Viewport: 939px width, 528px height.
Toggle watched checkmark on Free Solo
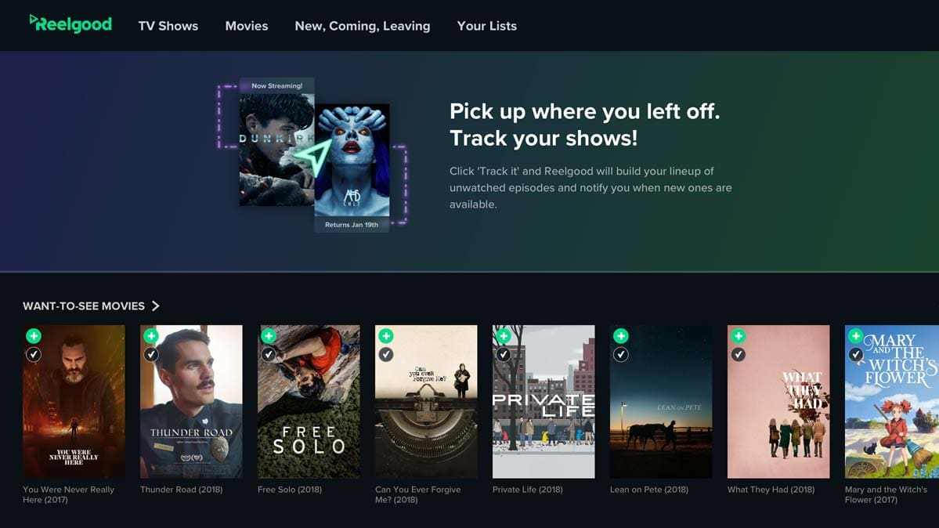pos(269,355)
